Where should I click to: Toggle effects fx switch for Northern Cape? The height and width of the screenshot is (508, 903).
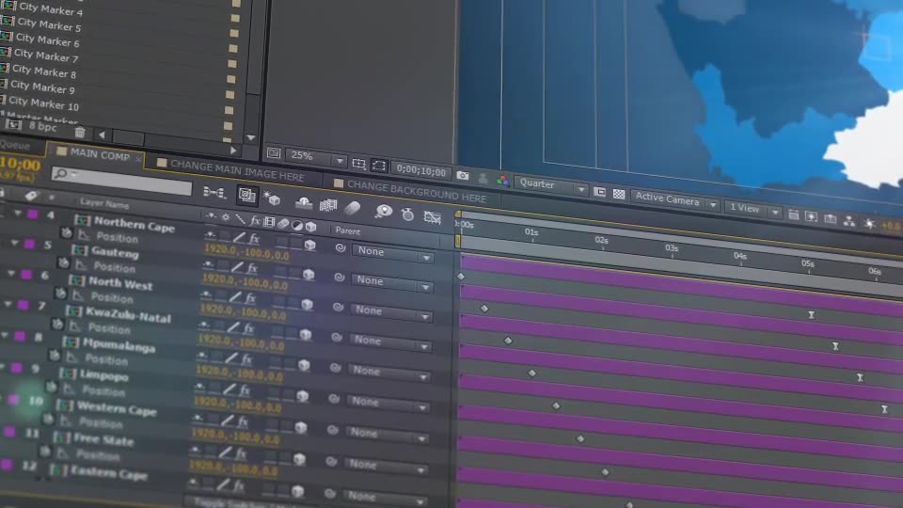tap(254, 238)
